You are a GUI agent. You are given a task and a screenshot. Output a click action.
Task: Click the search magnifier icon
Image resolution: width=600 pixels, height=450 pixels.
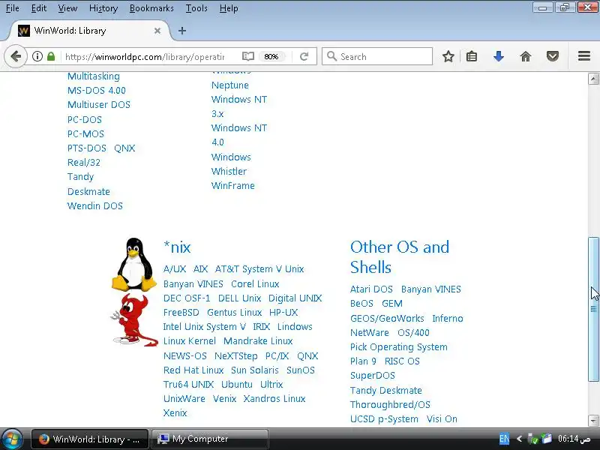pos(331,57)
